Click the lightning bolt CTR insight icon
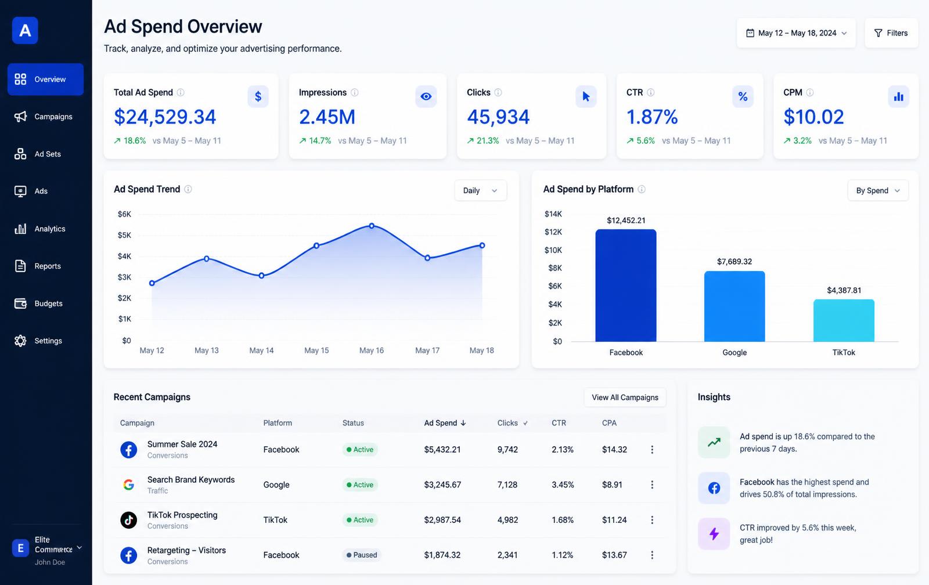Screen dimensions: 929x585 [714, 534]
